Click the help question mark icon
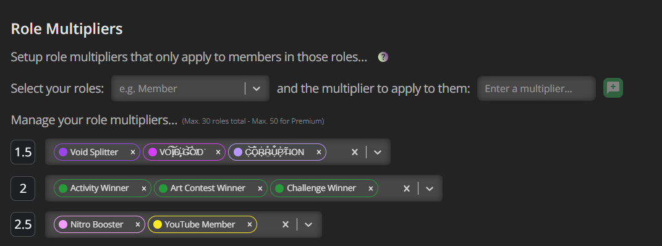This screenshot has height=246, width=662. (383, 57)
